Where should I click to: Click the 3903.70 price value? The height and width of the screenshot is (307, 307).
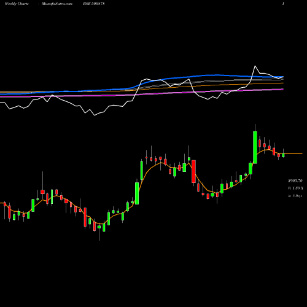click(295, 181)
